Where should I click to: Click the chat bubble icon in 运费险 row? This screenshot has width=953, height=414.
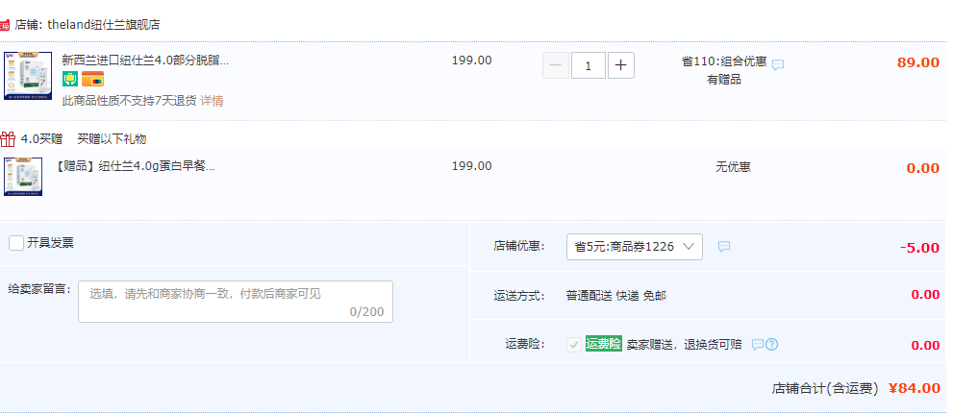pos(757,344)
